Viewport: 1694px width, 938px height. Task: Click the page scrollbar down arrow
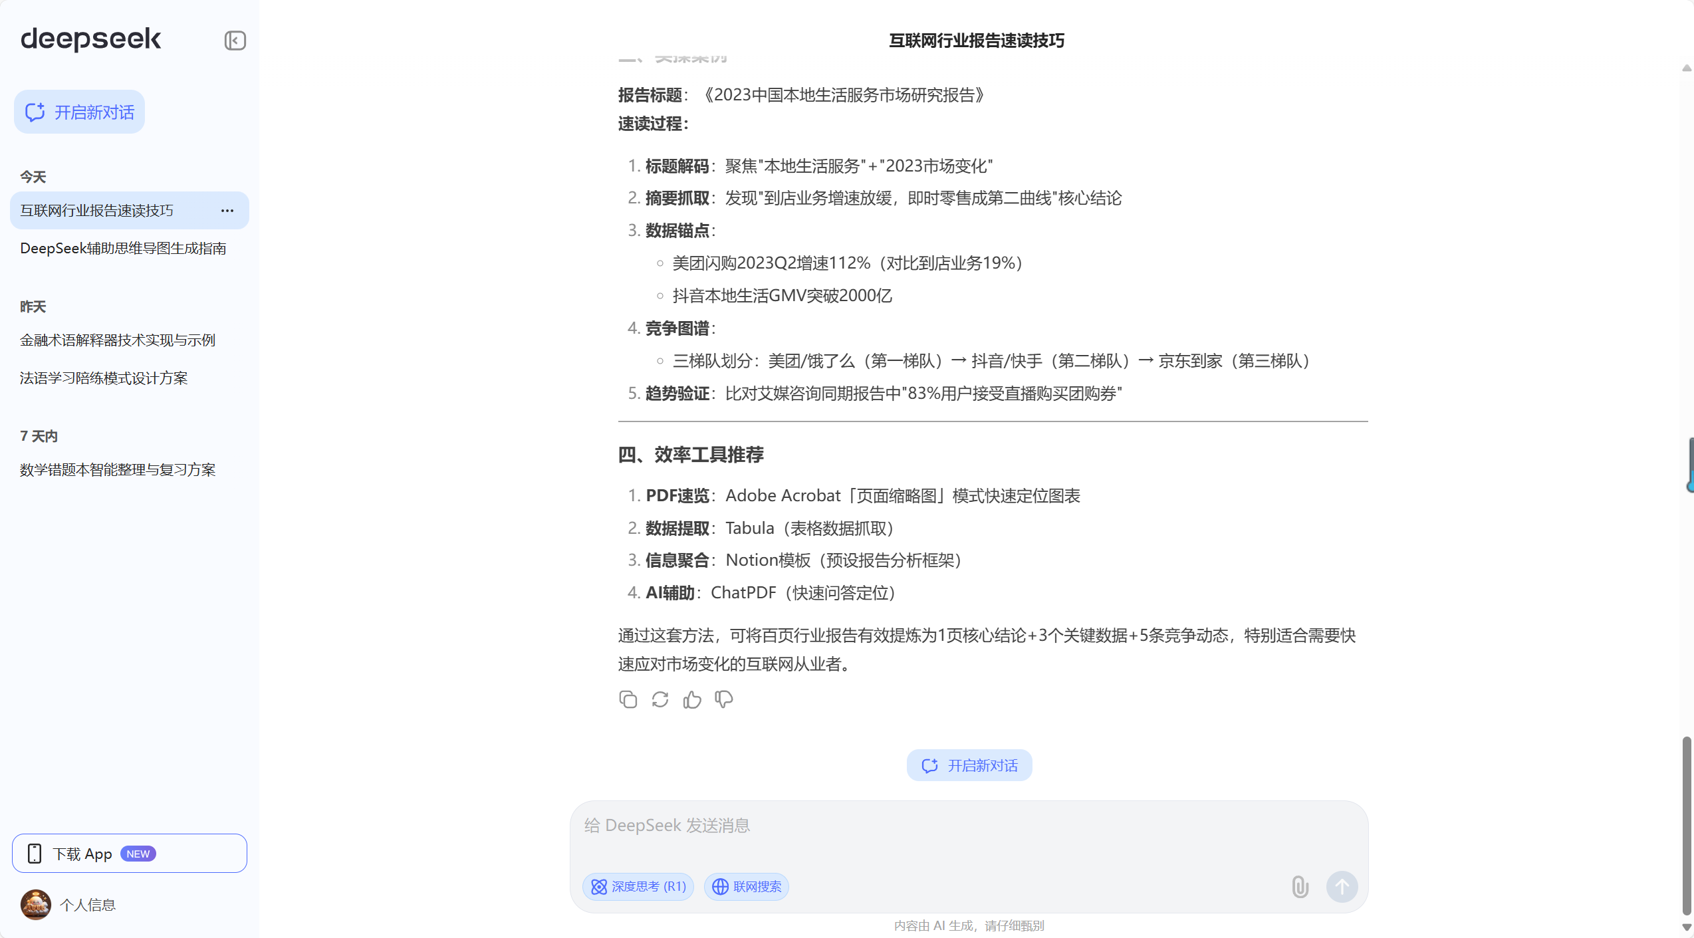[1687, 927]
